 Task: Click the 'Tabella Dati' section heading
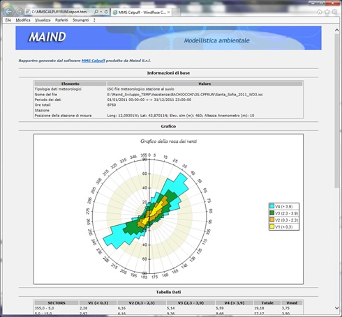[168, 292]
